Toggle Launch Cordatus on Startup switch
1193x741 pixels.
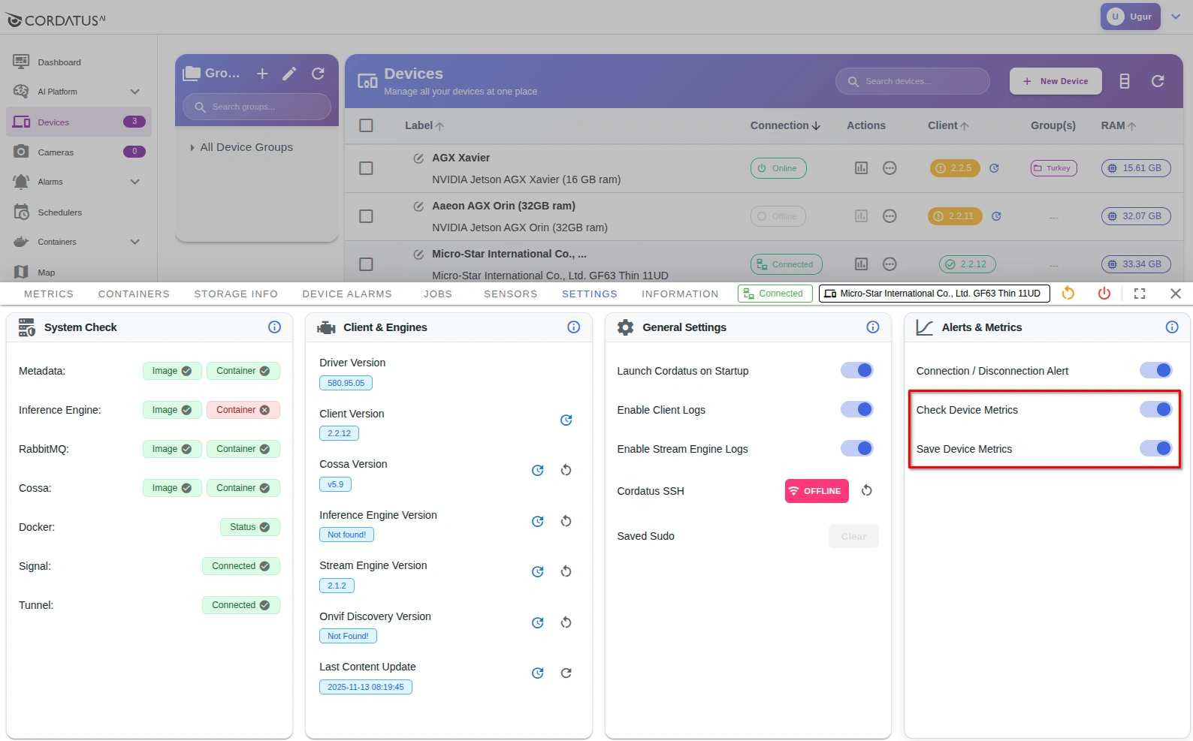tap(857, 370)
